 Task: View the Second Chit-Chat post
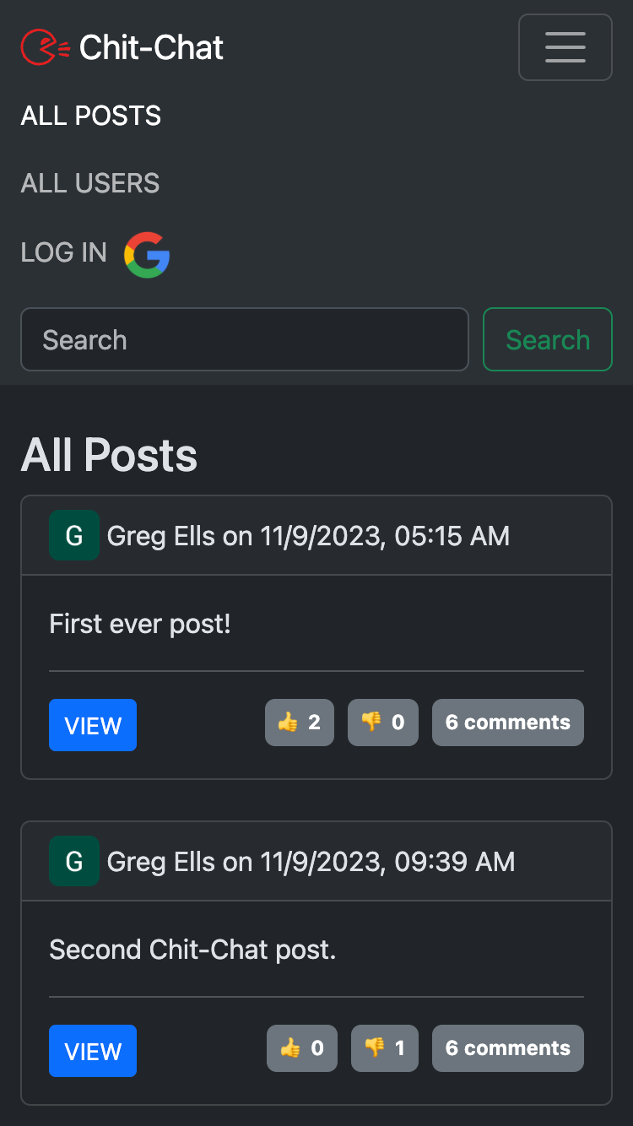(x=93, y=1051)
